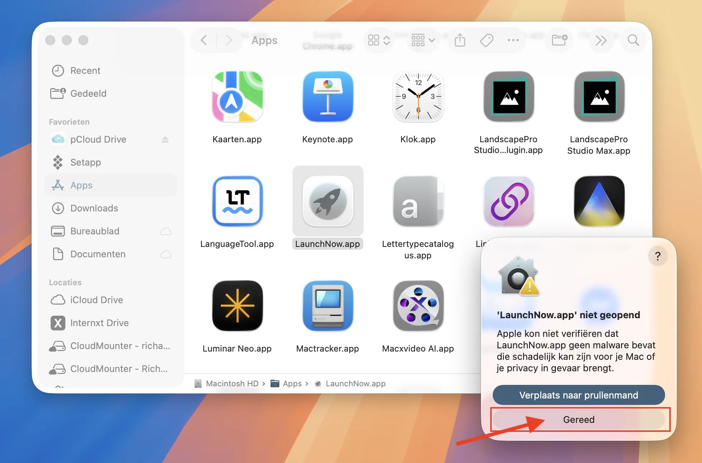
Task: Select the Keynote.app icon
Action: click(327, 97)
